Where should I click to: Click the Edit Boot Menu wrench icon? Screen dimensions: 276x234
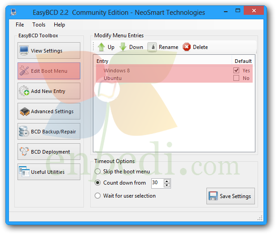point(24,71)
